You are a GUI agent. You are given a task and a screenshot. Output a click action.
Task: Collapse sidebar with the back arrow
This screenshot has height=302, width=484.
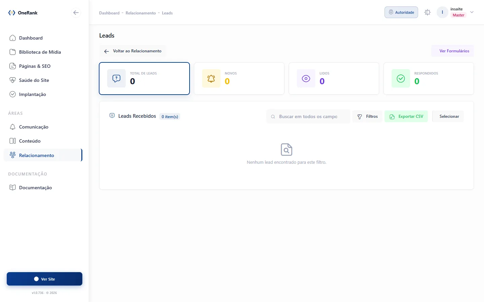click(76, 13)
